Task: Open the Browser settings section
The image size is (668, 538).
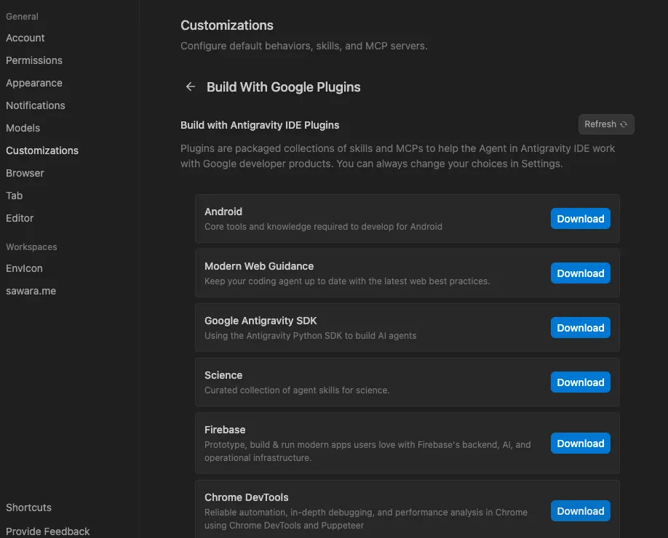Action: point(25,173)
